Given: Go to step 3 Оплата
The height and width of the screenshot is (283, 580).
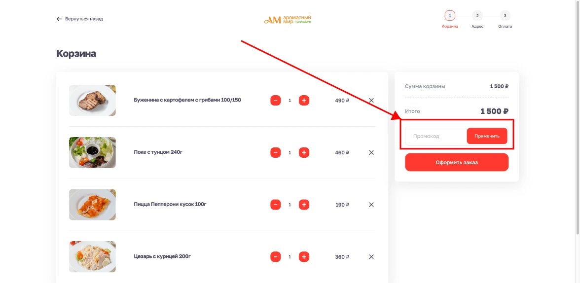Looking at the screenshot, I should pos(505,16).
